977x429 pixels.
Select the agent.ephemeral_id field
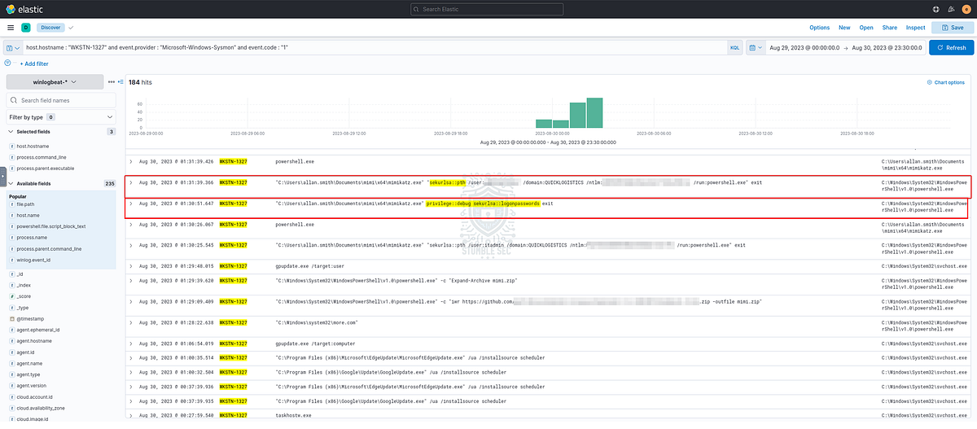[x=37, y=330]
